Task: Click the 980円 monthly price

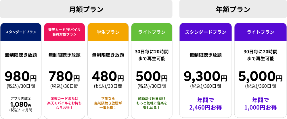Action: (21, 77)
